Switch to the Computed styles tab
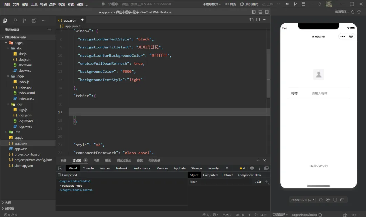The height and width of the screenshot is (217, 366). pyautogui.click(x=210, y=175)
